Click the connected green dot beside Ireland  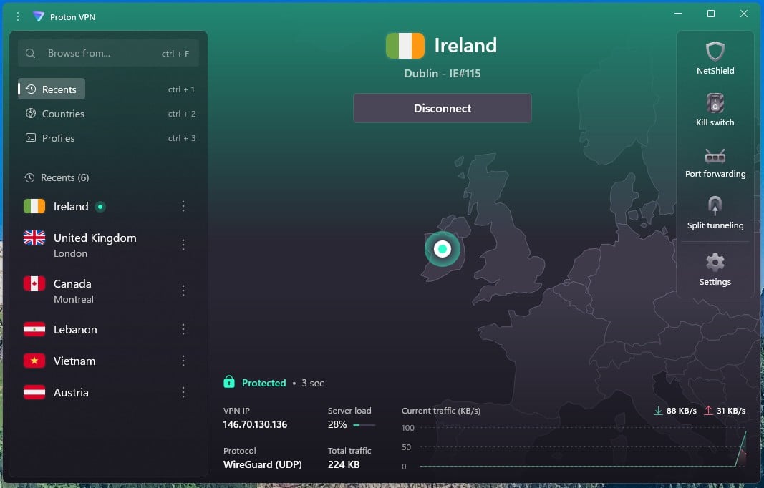100,207
